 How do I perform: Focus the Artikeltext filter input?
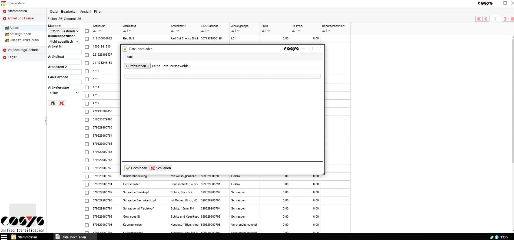point(65,62)
